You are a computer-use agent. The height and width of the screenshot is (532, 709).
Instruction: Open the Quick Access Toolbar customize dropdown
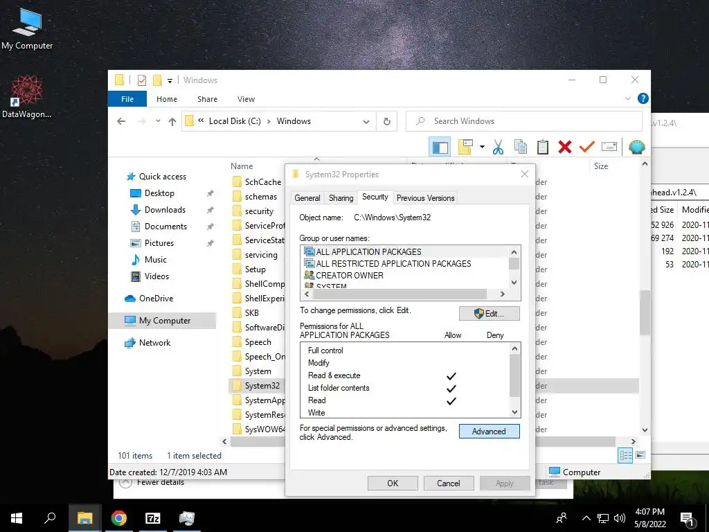tap(170, 81)
